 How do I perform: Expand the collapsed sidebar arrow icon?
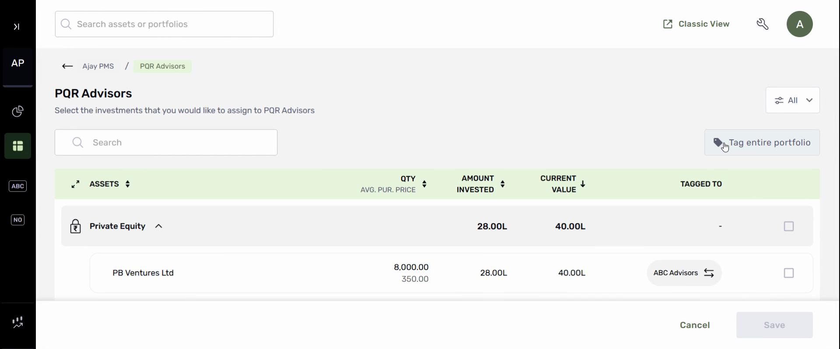click(x=17, y=27)
